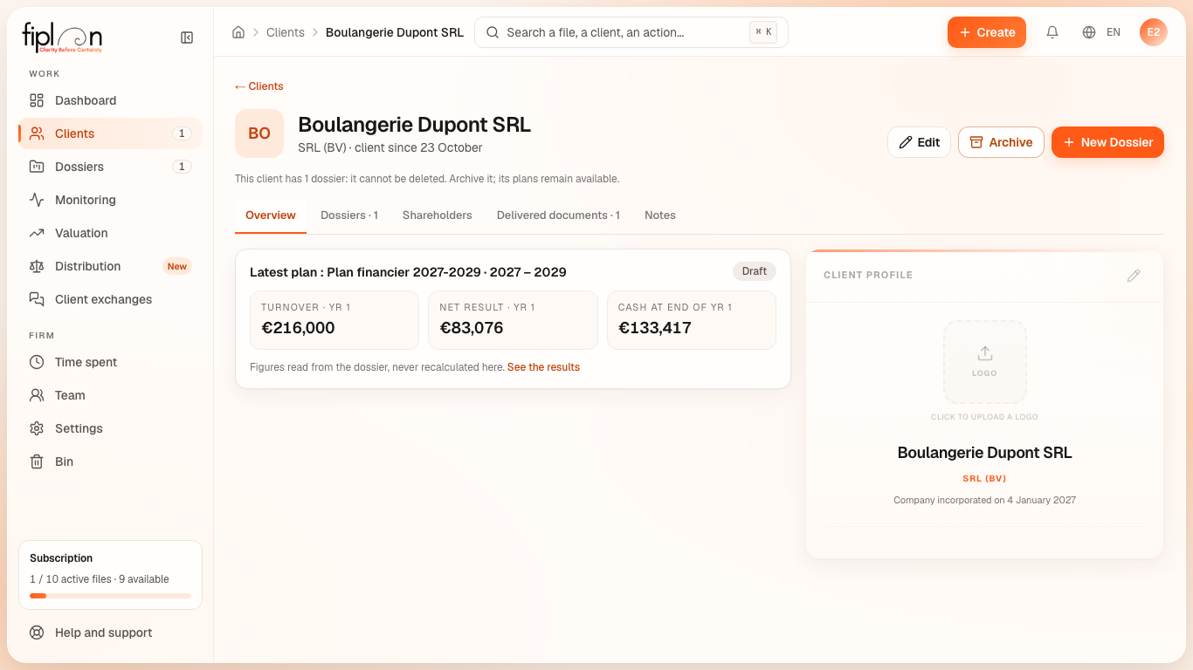
Task: Select the Overview tab
Action: click(271, 215)
